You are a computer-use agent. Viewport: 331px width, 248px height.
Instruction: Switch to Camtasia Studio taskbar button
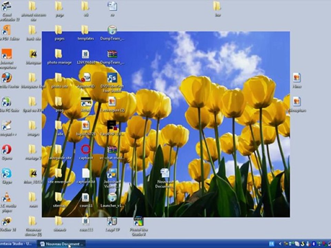[18, 244]
